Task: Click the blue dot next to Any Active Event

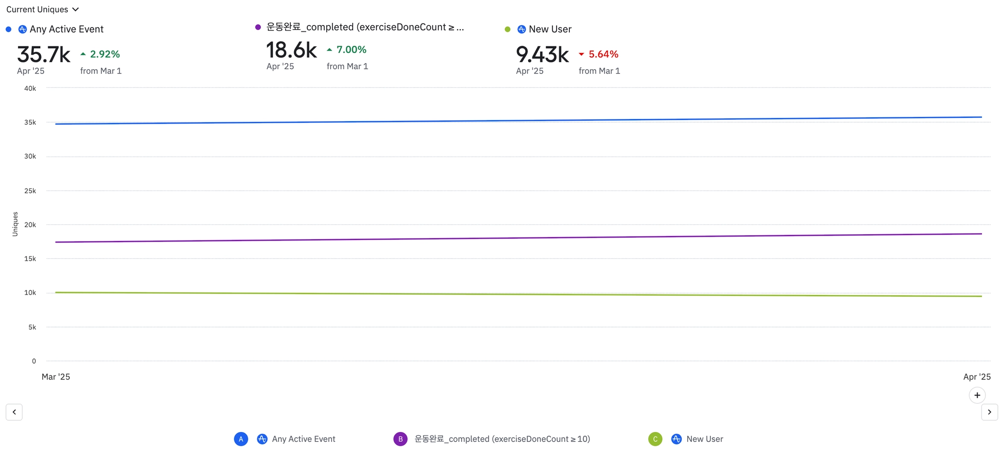Action: pos(8,29)
